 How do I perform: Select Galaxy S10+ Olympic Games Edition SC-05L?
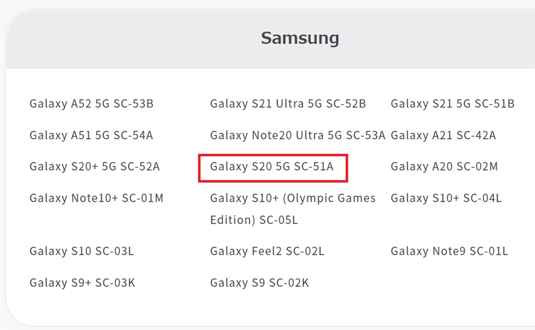point(293,209)
